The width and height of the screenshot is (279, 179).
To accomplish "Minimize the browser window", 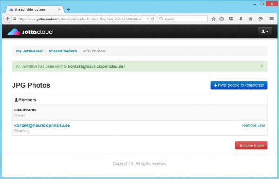I will [255, 4].
